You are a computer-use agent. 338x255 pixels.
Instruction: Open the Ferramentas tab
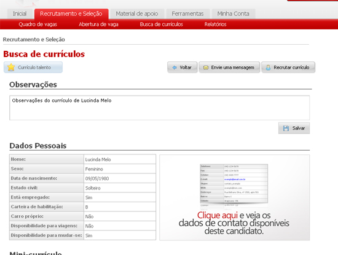click(x=187, y=13)
